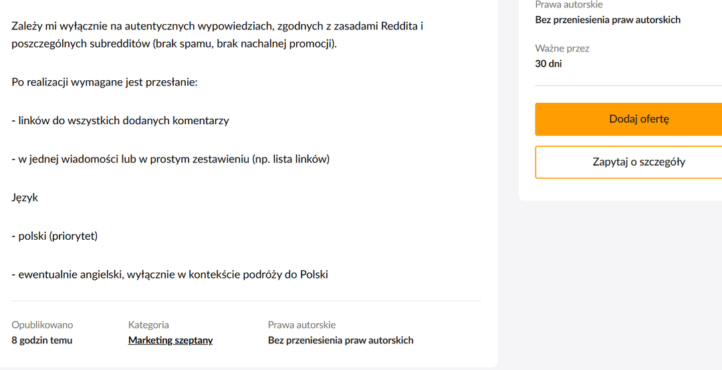
Task: Open the Marketing szeptany category link
Action: click(x=170, y=340)
